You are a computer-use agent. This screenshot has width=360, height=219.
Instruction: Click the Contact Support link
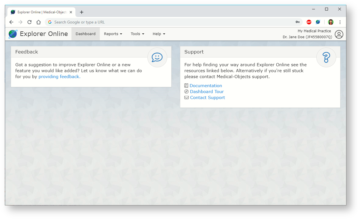[207, 98]
